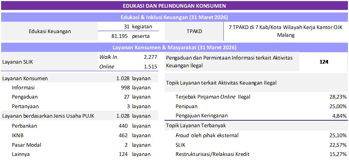Select the 'Pasar Modal' label cell
The width and height of the screenshot is (349, 160).
click(26, 145)
